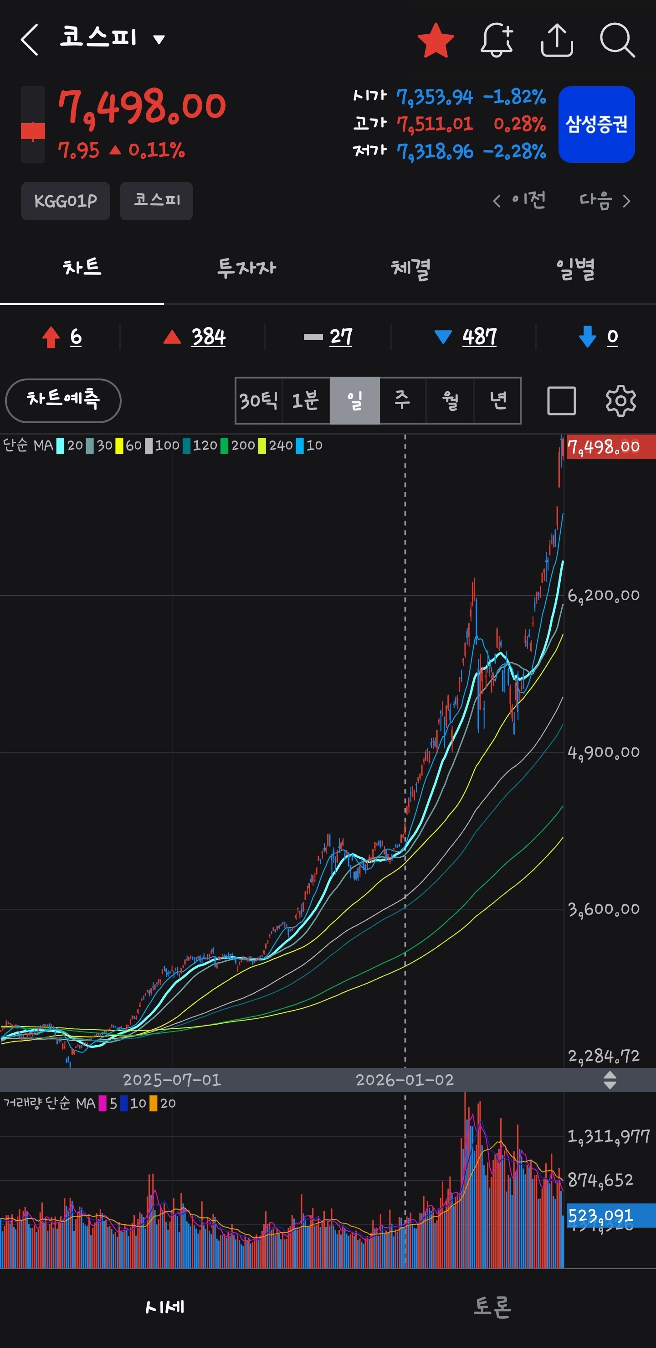Go to 이전 previous index
The height and width of the screenshot is (1348, 656).
coord(519,200)
